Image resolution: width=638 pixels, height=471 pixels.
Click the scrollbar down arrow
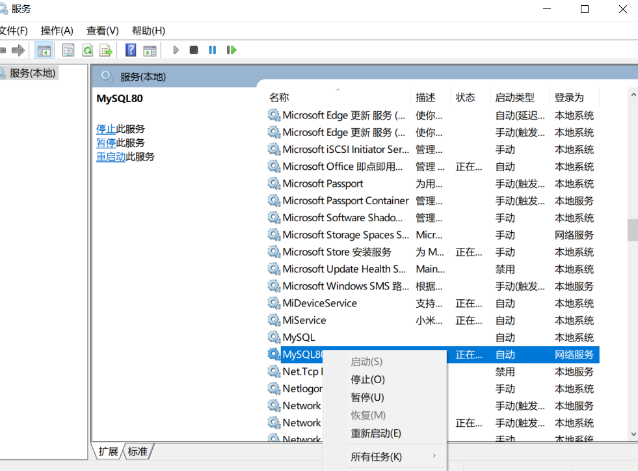pyautogui.click(x=633, y=434)
